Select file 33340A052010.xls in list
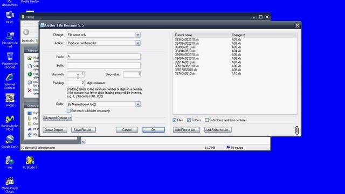Screen dimensions: 345x194 tap(187, 39)
